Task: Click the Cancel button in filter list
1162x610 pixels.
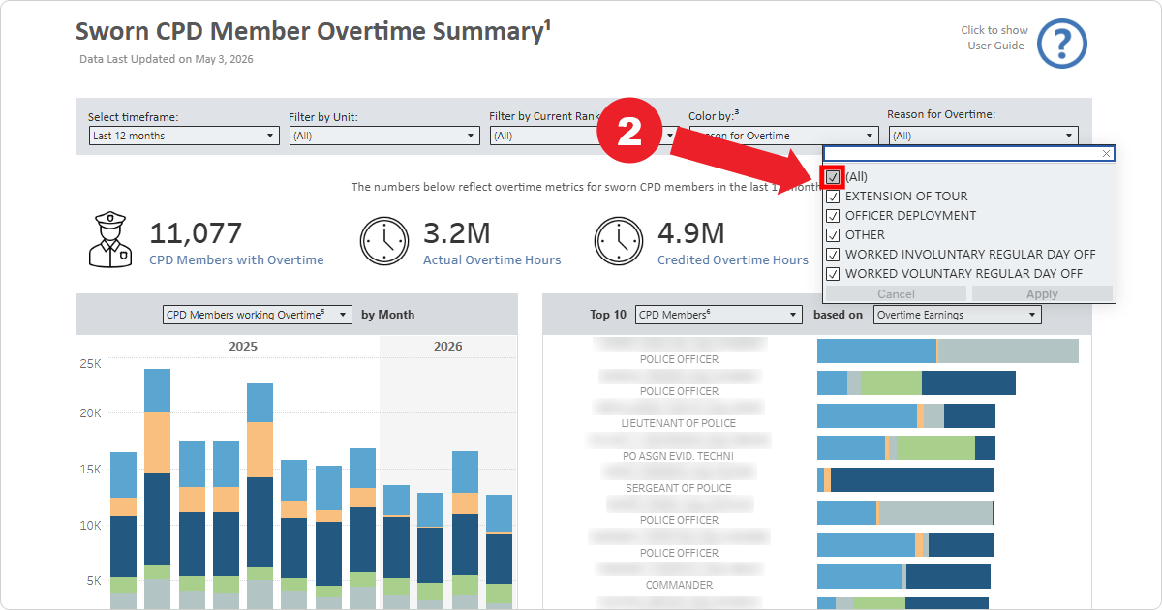Action: coord(896,294)
